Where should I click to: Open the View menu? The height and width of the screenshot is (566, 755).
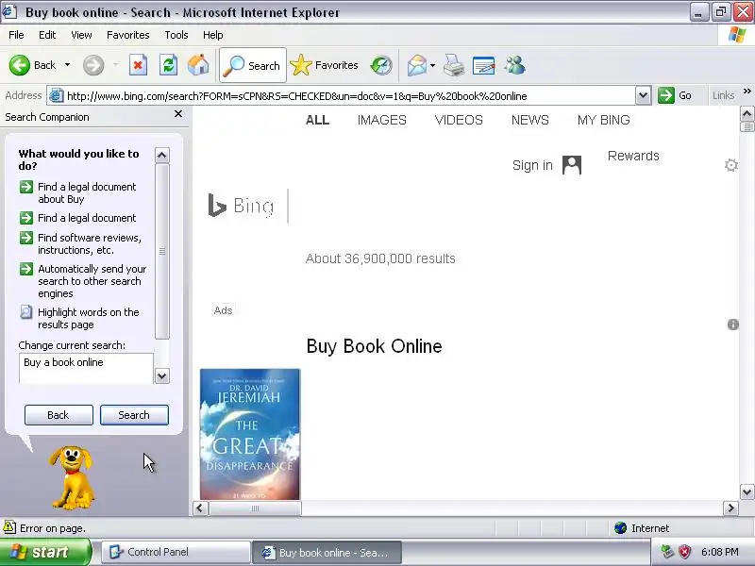pyautogui.click(x=81, y=35)
